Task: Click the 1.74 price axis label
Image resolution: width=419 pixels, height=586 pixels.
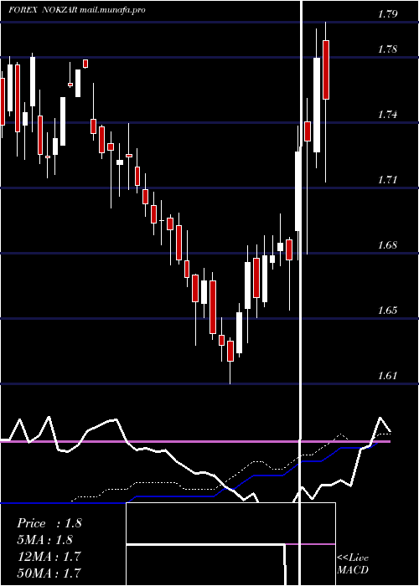Action: pyautogui.click(x=387, y=115)
